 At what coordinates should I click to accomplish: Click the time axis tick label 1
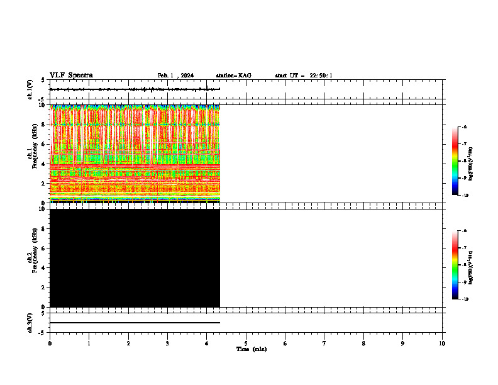pyautogui.click(x=89, y=343)
